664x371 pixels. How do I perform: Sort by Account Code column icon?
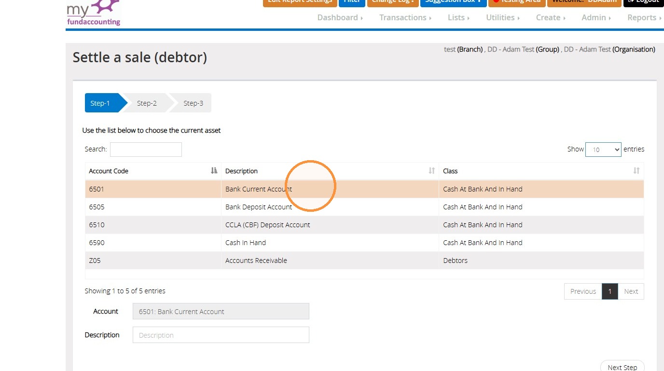point(214,171)
